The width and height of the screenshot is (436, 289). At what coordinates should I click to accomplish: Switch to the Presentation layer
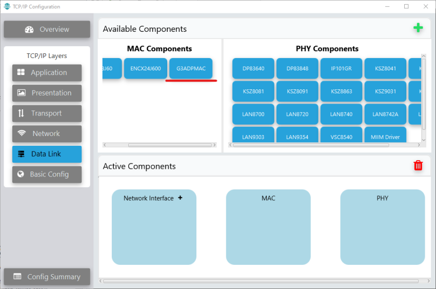(x=47, y=93)
